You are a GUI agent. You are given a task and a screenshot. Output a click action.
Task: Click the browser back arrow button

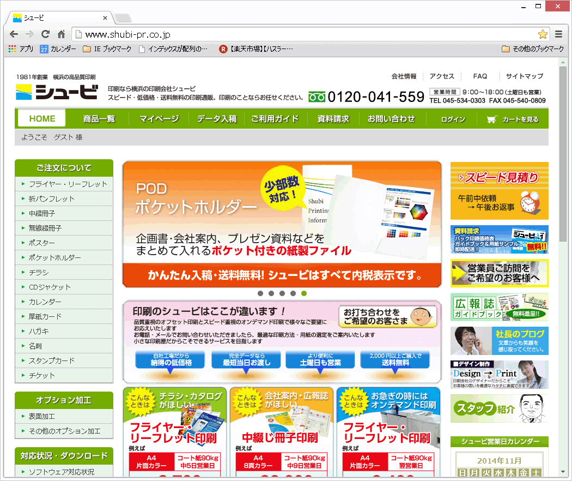coord(14,34)
